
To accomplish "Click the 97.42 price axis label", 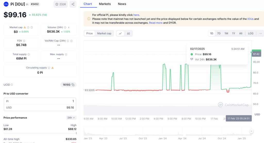I will coord(256,54).
